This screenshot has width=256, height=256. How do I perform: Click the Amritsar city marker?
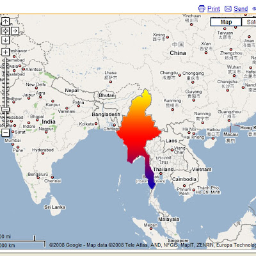pyautogui.click(x=24, y=69)
